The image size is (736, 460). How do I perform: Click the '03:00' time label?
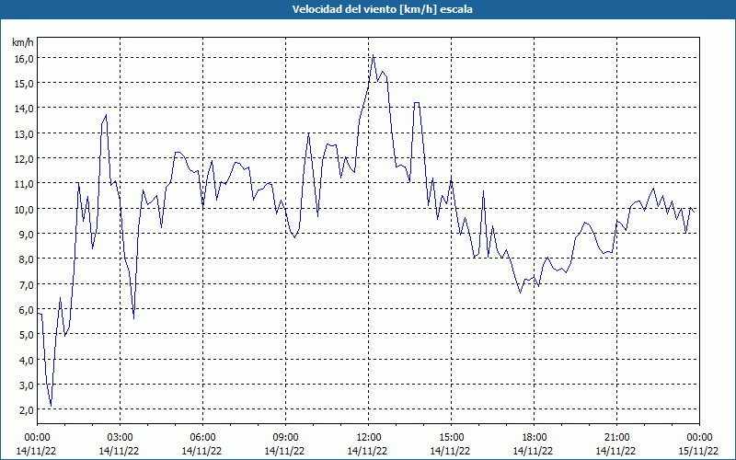(120, 438)
